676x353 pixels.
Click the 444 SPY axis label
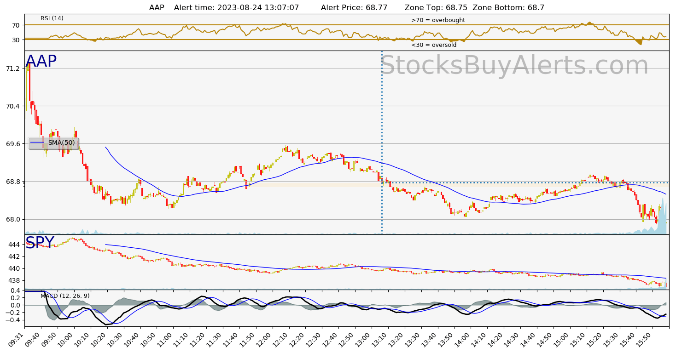tap(14, 245)
